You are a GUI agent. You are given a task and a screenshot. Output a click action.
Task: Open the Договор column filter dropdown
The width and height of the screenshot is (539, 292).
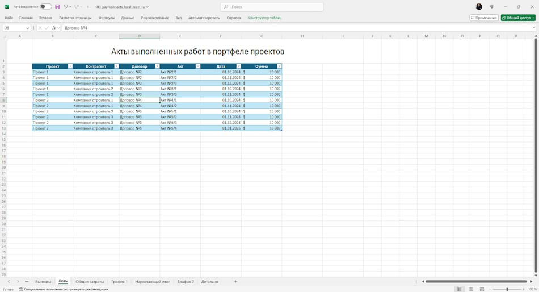157,66
